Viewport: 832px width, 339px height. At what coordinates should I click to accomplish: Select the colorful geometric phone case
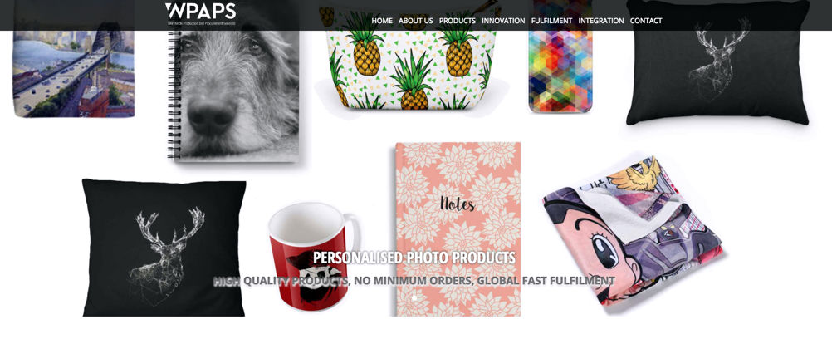coord(560,56)
